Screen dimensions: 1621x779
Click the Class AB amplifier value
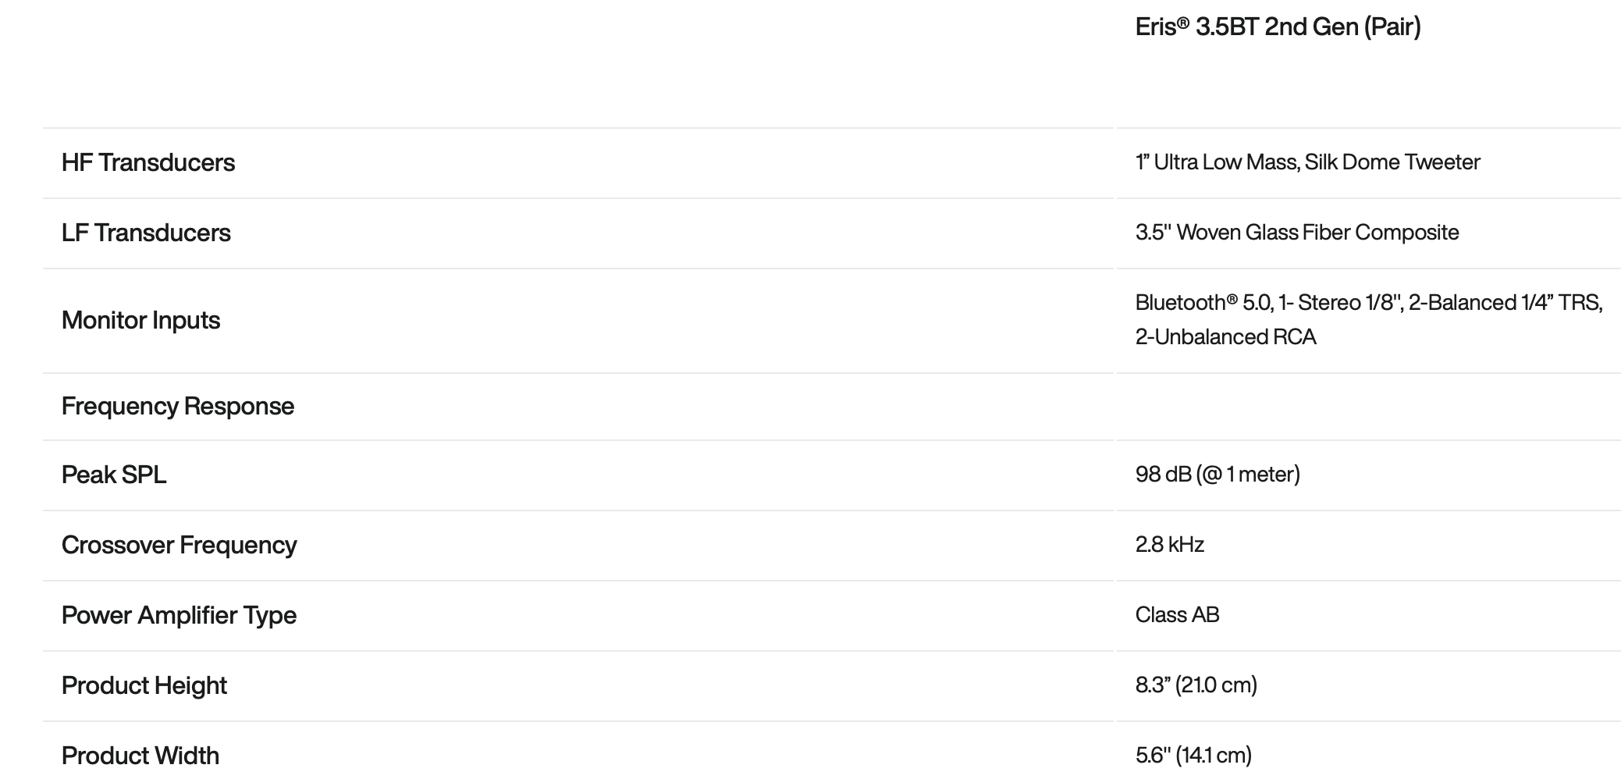click(x=1177, y=615)
